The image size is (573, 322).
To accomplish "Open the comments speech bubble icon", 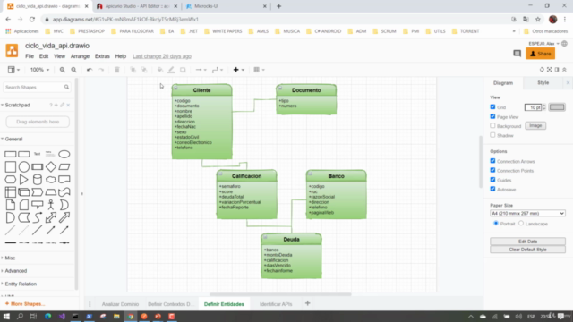I will pyautogui.click(x=517, y=54).
